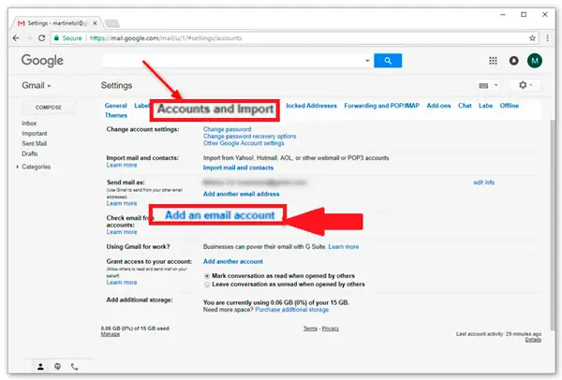Image resolution: width=562 pixels, height=380 pixels.
Task: Open Learn more under Import mail
Action: click(x=122, y=165)
